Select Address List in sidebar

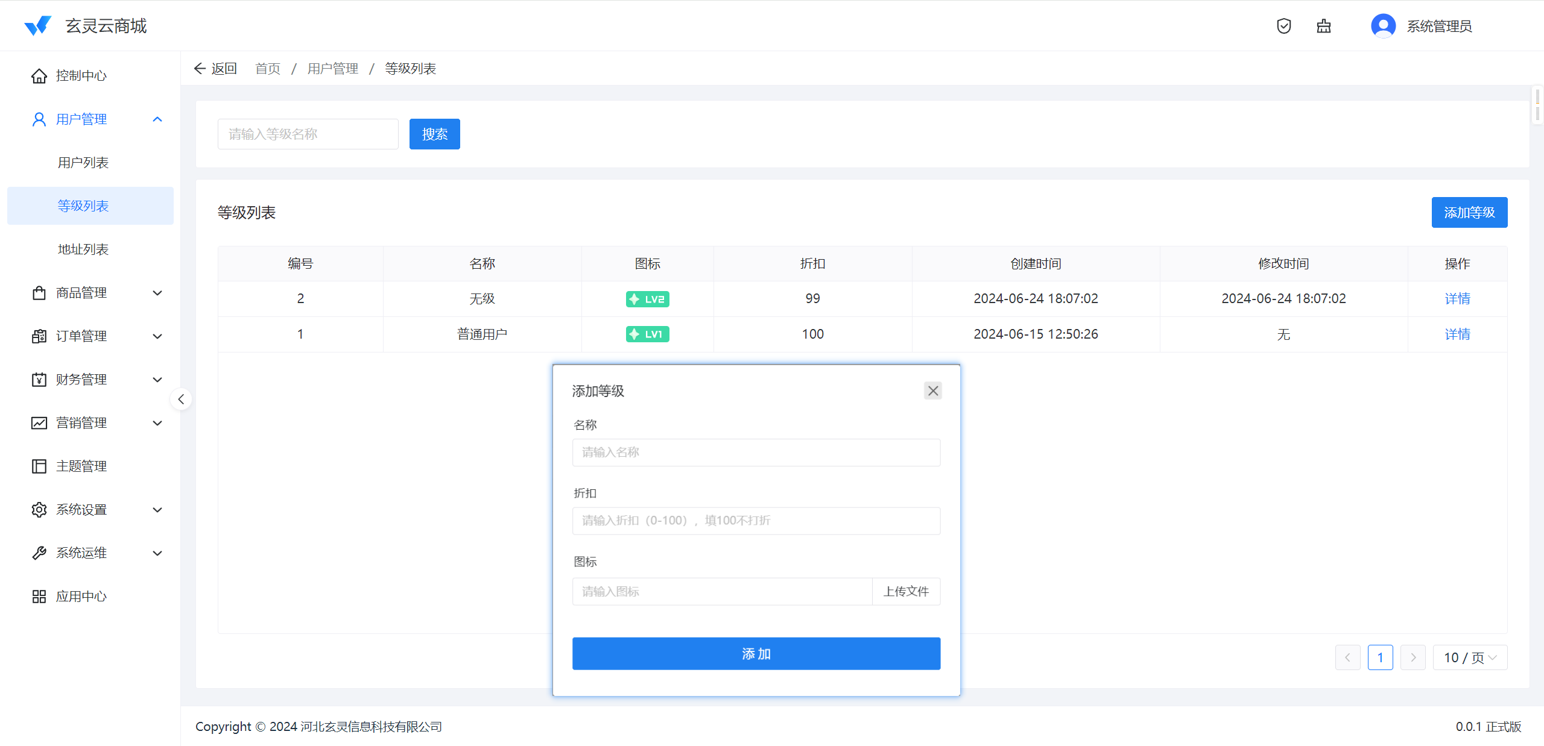(x=83, y=249)
